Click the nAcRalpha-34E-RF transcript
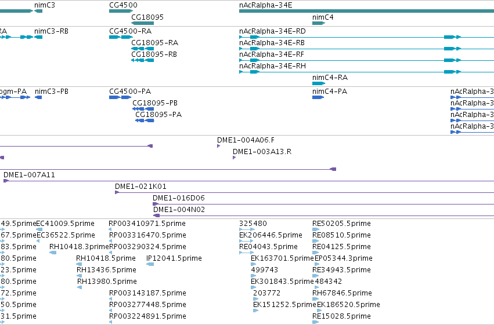This screenshot has height=325, width=494. [x=366, y=60]
